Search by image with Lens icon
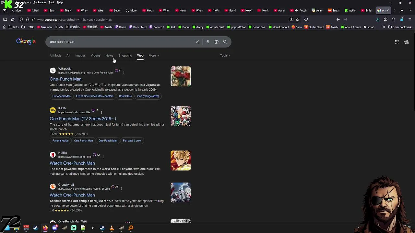Viewport: 415px width, 233px height. [x=217, y=42]
